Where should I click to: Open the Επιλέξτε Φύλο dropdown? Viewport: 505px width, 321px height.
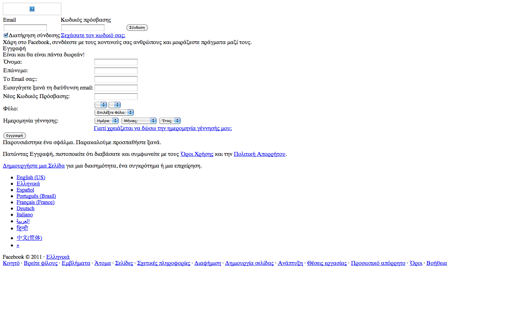(x=114, y=113)
